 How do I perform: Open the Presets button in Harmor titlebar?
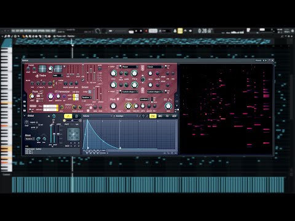point(258,60)
